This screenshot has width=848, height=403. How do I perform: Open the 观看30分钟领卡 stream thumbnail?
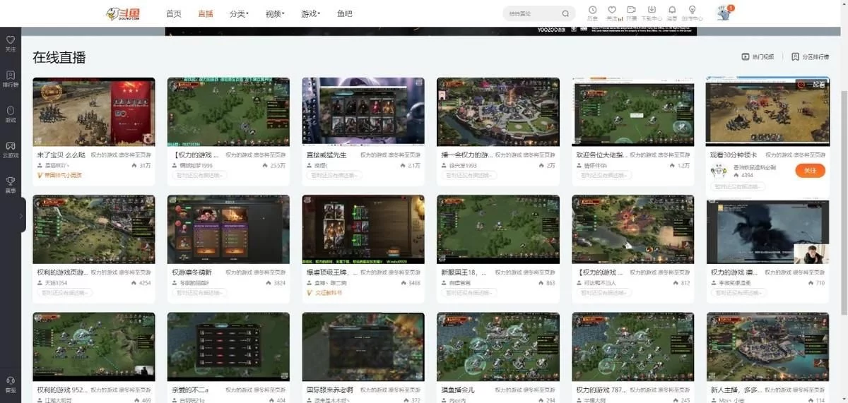[767, 112]
